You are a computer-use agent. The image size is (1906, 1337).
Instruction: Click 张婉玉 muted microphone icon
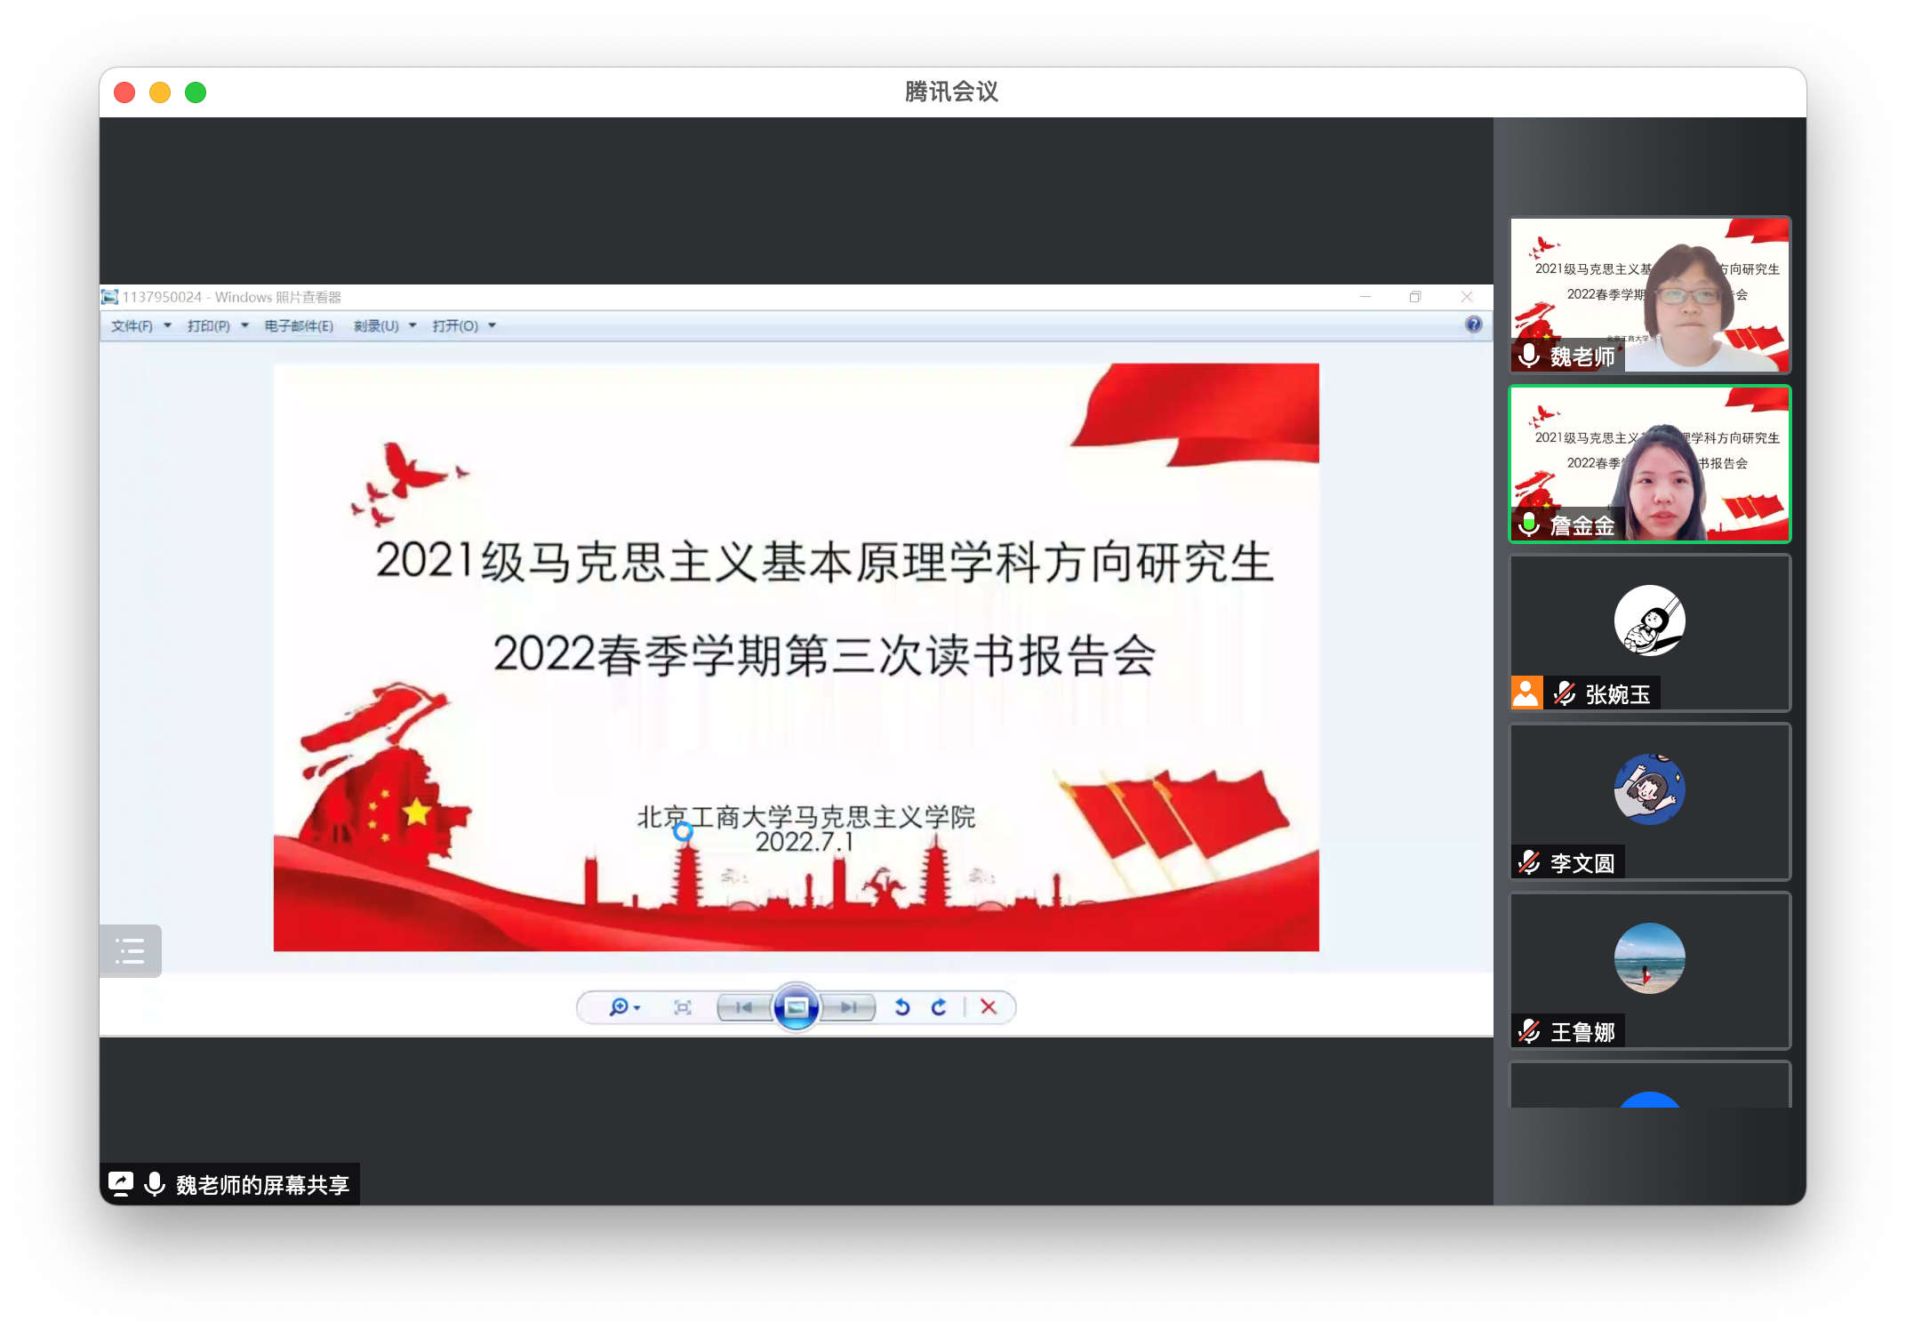1565,693
